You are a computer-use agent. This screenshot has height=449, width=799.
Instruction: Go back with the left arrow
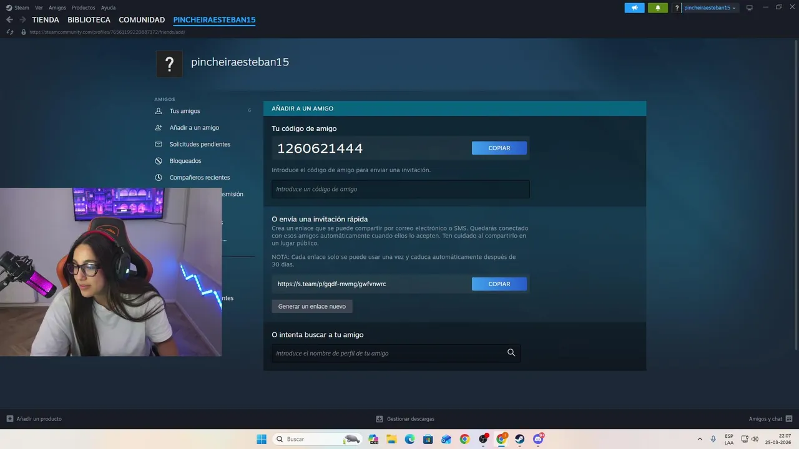[x=9, y=20]
